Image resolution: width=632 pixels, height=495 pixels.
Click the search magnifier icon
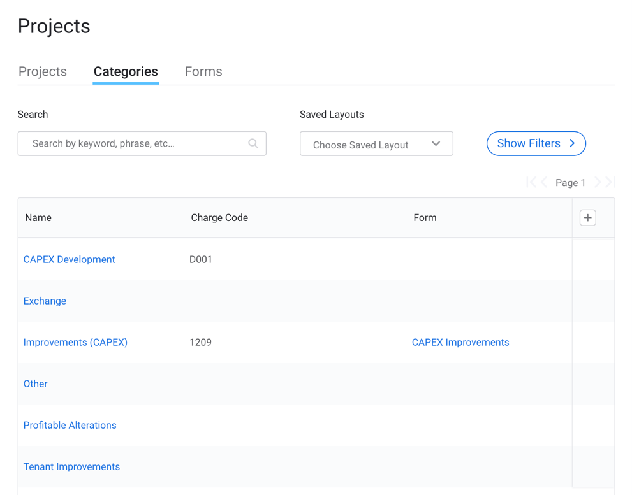tap(253, 143)
